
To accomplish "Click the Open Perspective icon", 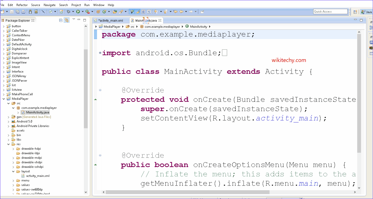I will pyautogui.click(x=355, y=12).
